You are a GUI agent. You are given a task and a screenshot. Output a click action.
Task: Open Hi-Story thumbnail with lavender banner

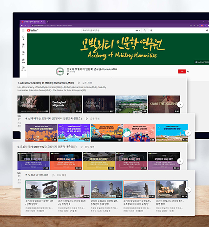164,161
